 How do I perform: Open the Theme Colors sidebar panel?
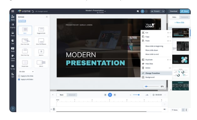point(13,58)
